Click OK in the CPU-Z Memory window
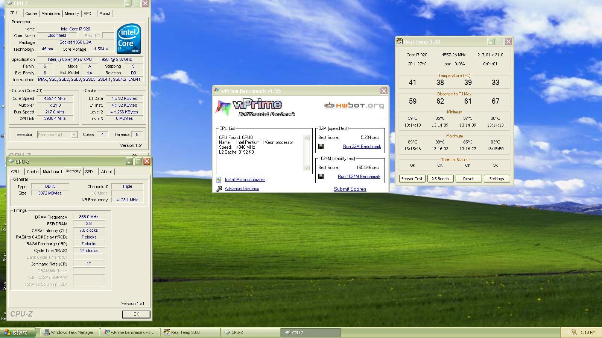Screen dimensions: 602x338 click(136, 314)
